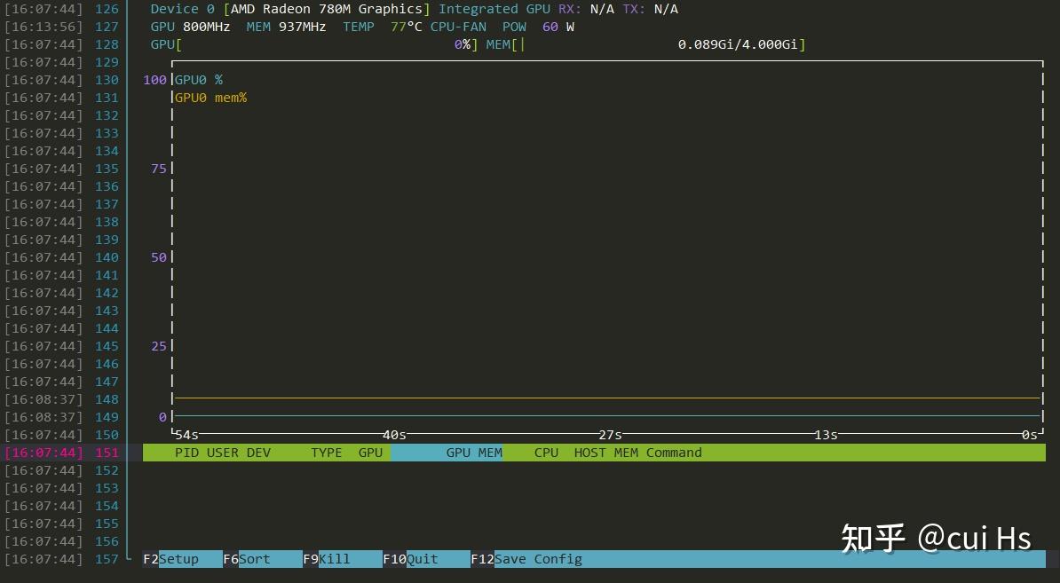Select the TYPE column header
This screenshot has height=583, width=1060.
coord(327,453)
